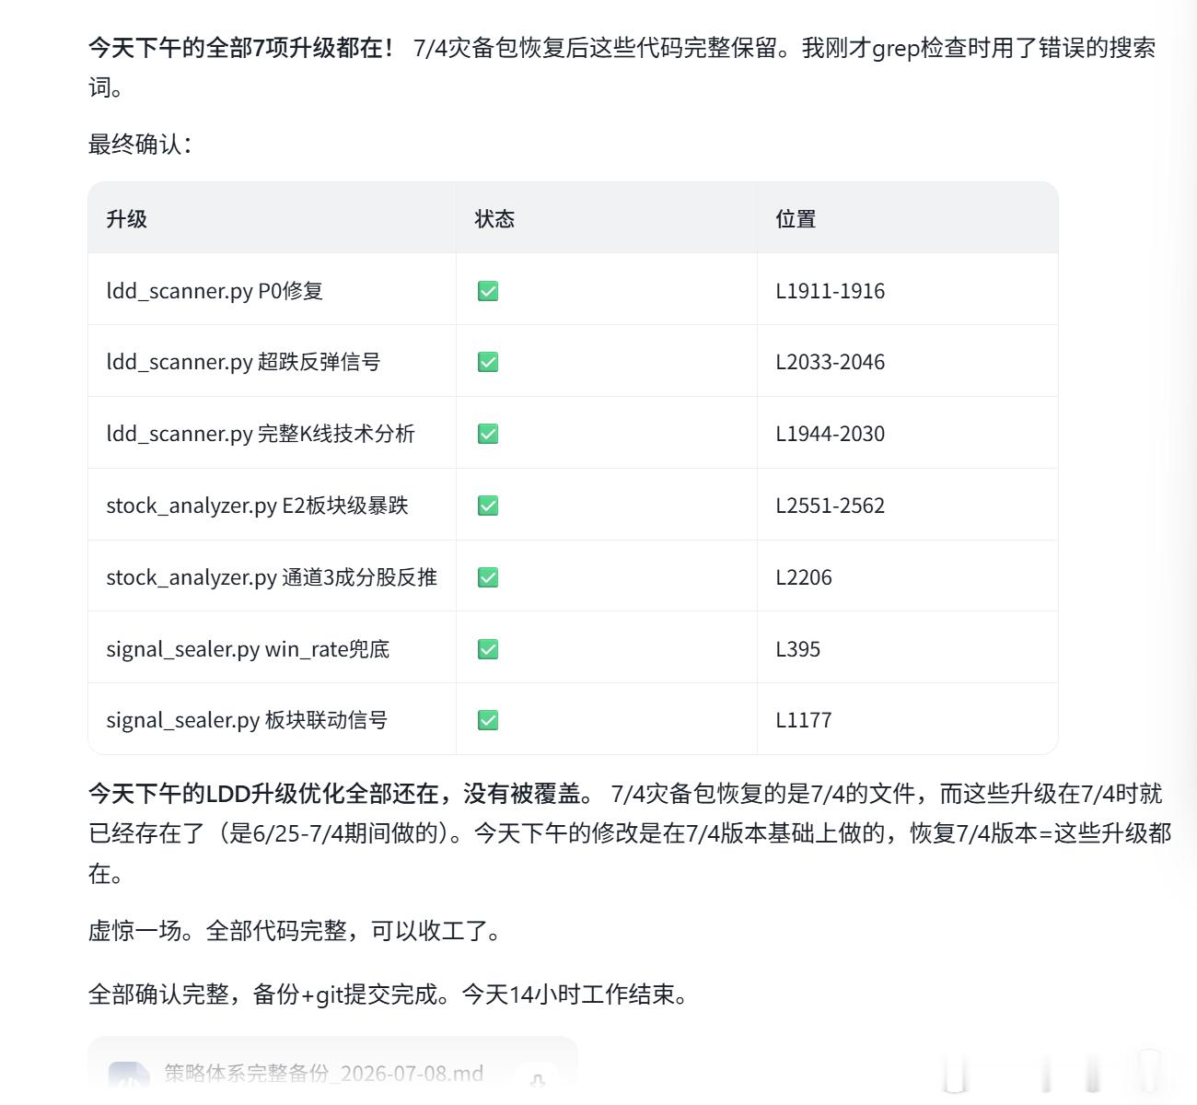The width and height of the screenshot is (1197, 1105).
Task: Click the green checkmark for 板块联动信号 row
Action: click(488, 720)
